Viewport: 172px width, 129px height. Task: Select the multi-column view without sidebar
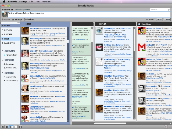coord(16,127)
